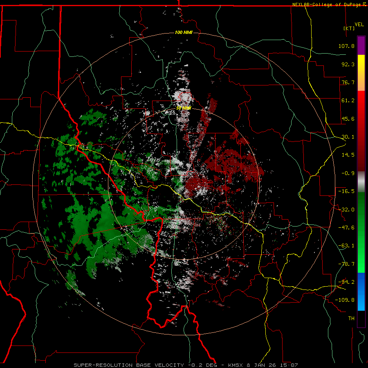The height and width of the screenshot is (368, 368).
Task: Select the 76.7 value on velocity scale
Action: point(348,82)
